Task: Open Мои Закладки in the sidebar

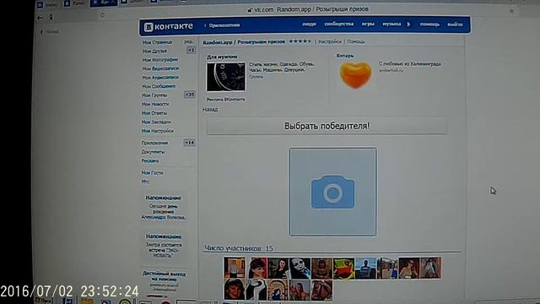Action: coord(156,122)
